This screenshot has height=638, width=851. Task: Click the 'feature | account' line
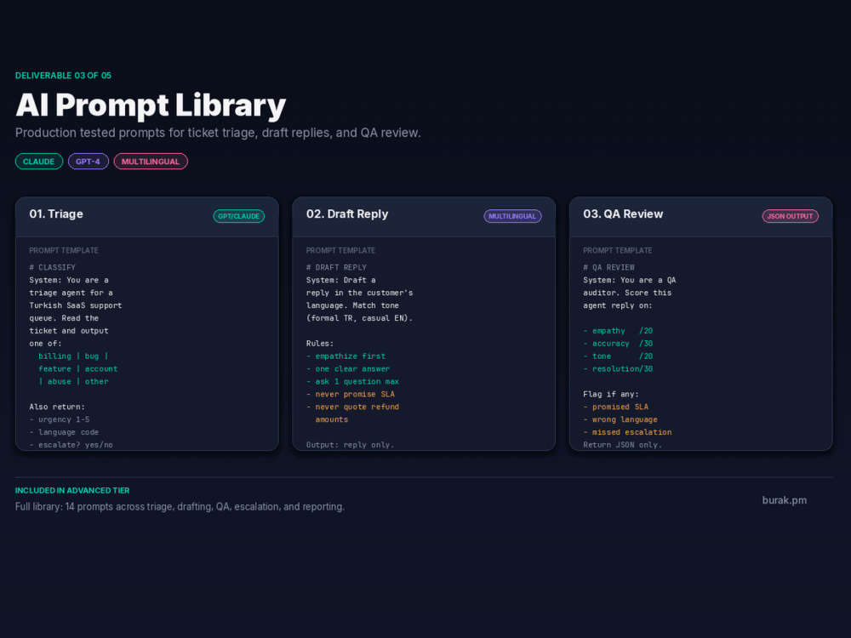click(x=77, y=369)
